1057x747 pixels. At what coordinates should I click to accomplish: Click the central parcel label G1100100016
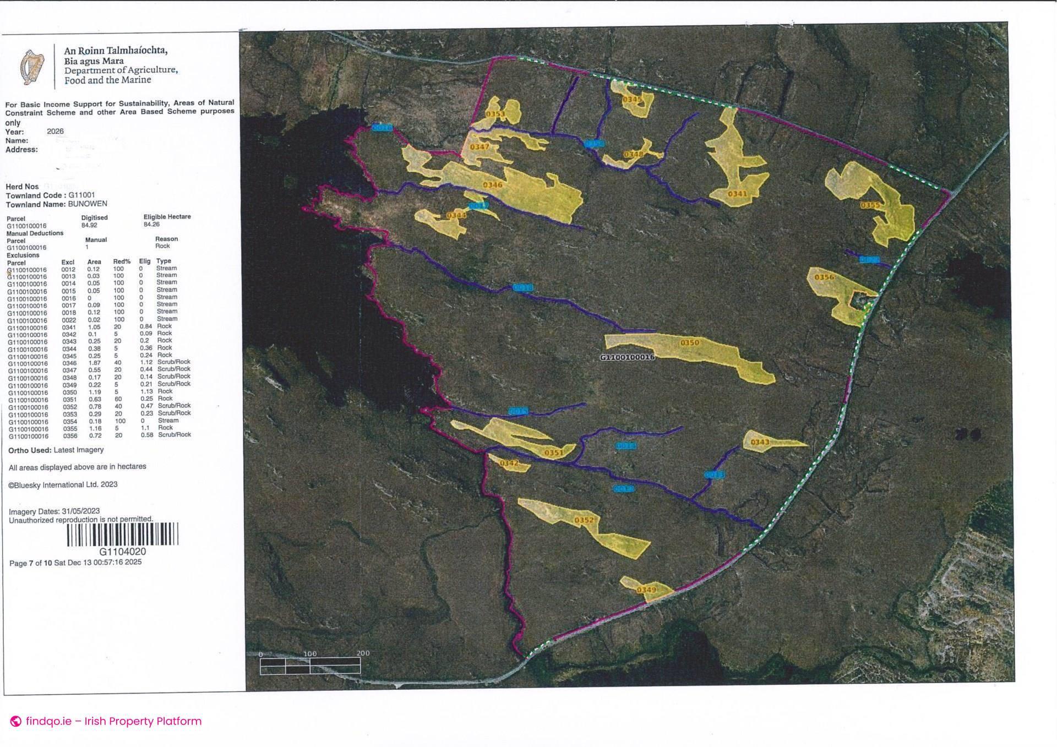pos(628,357)
